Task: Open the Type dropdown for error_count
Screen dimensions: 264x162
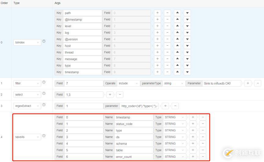Action: 175,157
